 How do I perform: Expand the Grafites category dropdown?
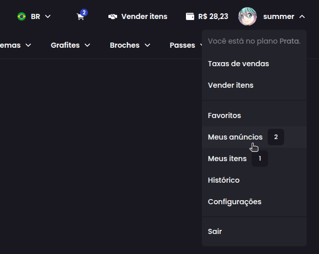tap(87, 45)
